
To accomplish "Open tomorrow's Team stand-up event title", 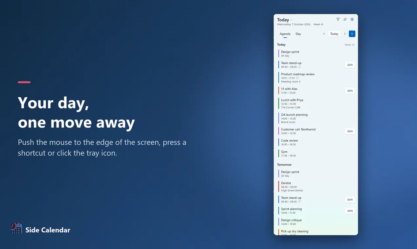I will click(291, 198).
